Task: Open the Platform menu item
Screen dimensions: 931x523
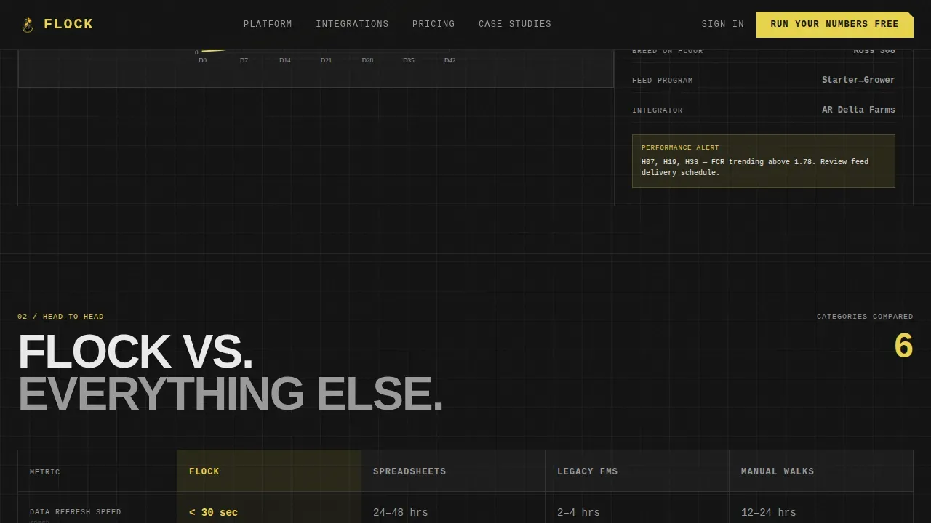Action: click(x=268, y=24)
